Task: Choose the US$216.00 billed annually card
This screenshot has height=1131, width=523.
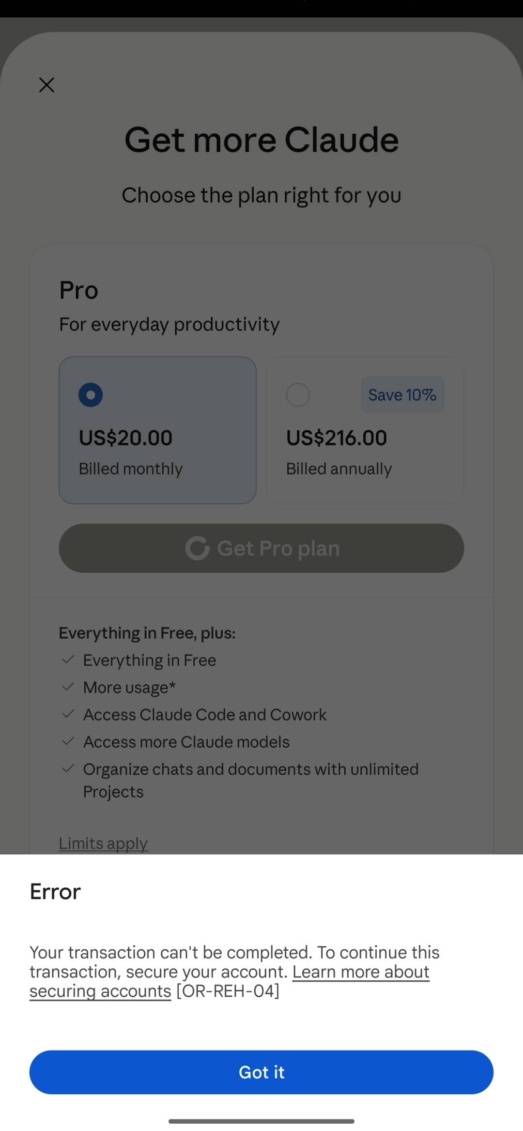Action: 365,430
